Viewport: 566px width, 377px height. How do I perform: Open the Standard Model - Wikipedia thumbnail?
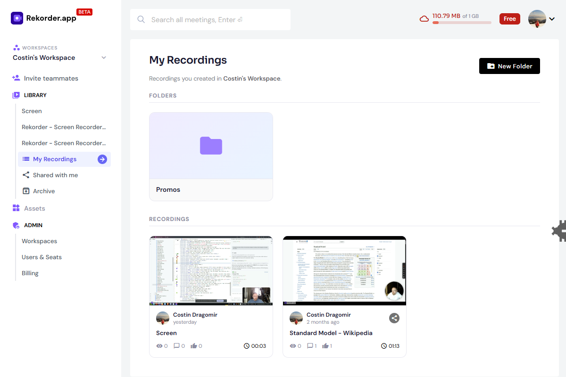click(344, 270)
